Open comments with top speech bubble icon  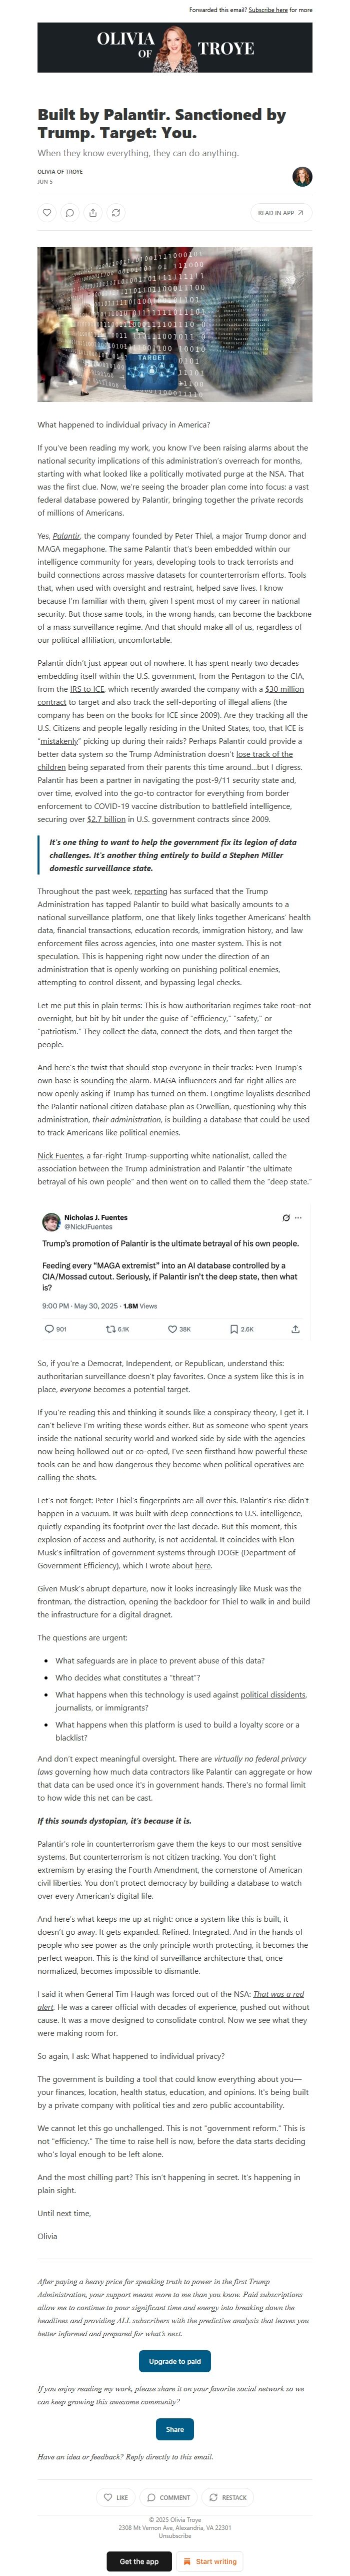69,212
